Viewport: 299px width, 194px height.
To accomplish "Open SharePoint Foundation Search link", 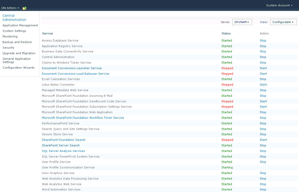I will (x=64, y=140).
